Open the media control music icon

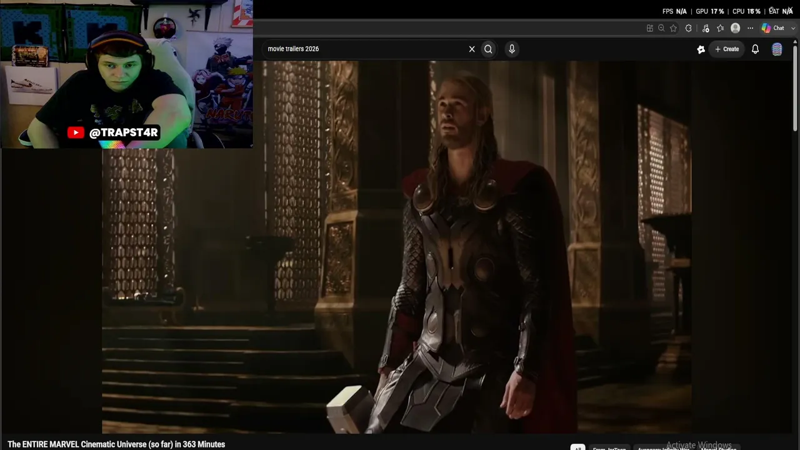(706, 28)
